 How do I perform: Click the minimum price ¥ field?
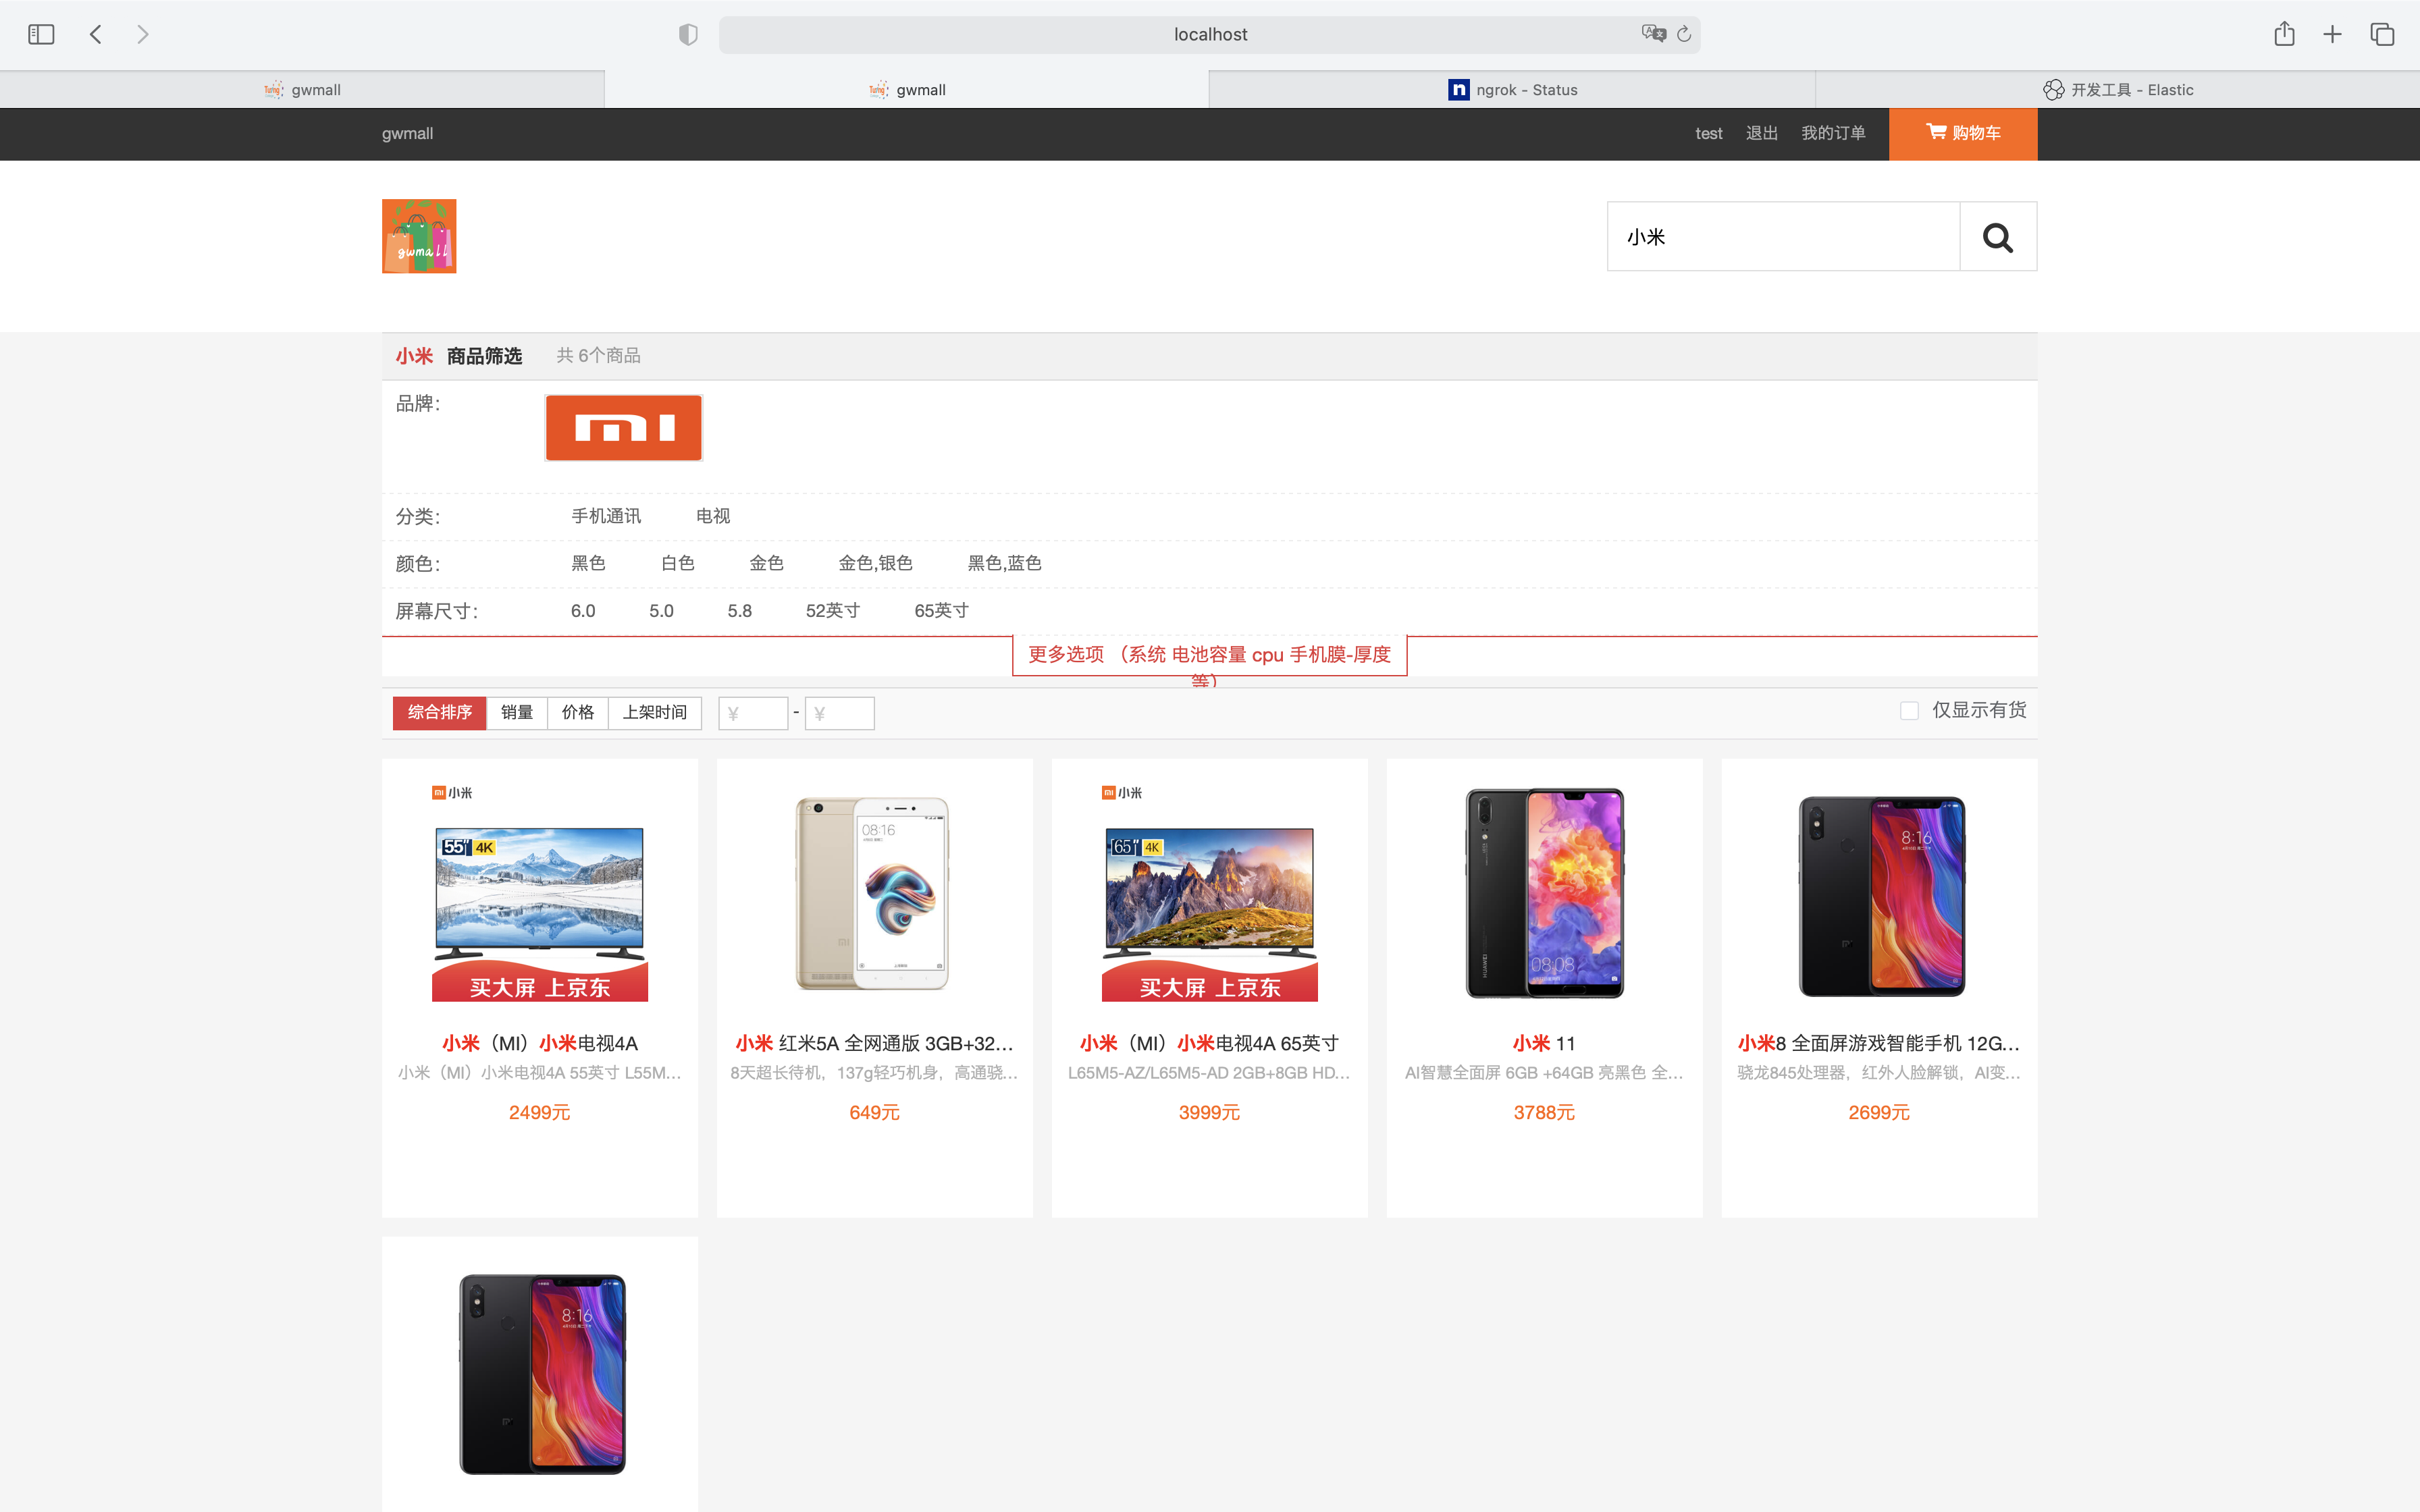753,714
